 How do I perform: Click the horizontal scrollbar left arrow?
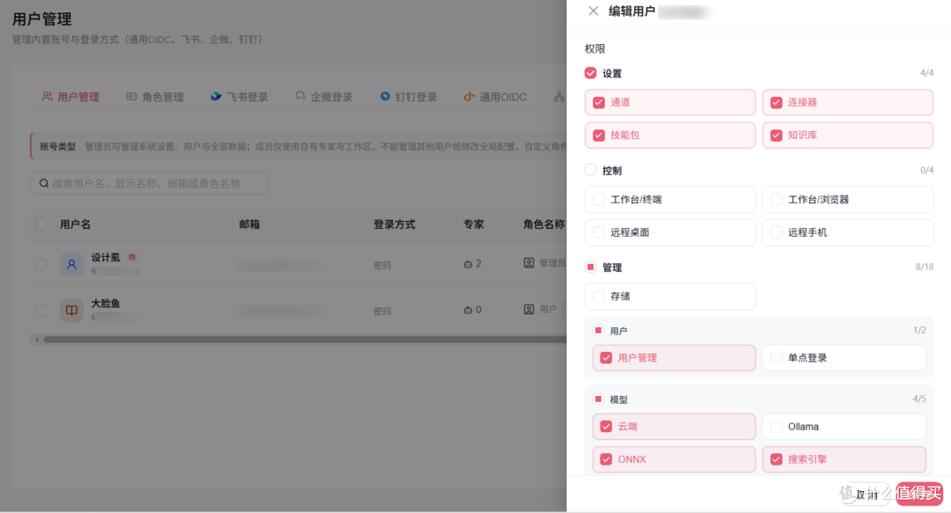point(36,340)
